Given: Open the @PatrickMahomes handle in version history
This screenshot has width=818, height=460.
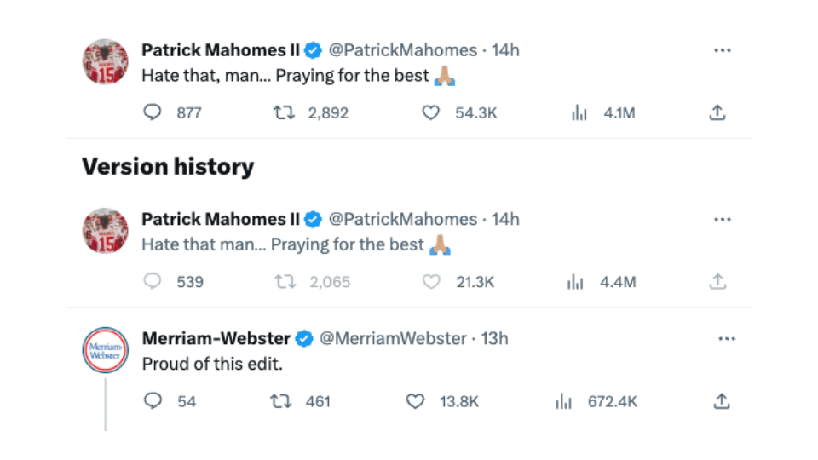Looking at the screenshot, I should click(x=403, y=220).
